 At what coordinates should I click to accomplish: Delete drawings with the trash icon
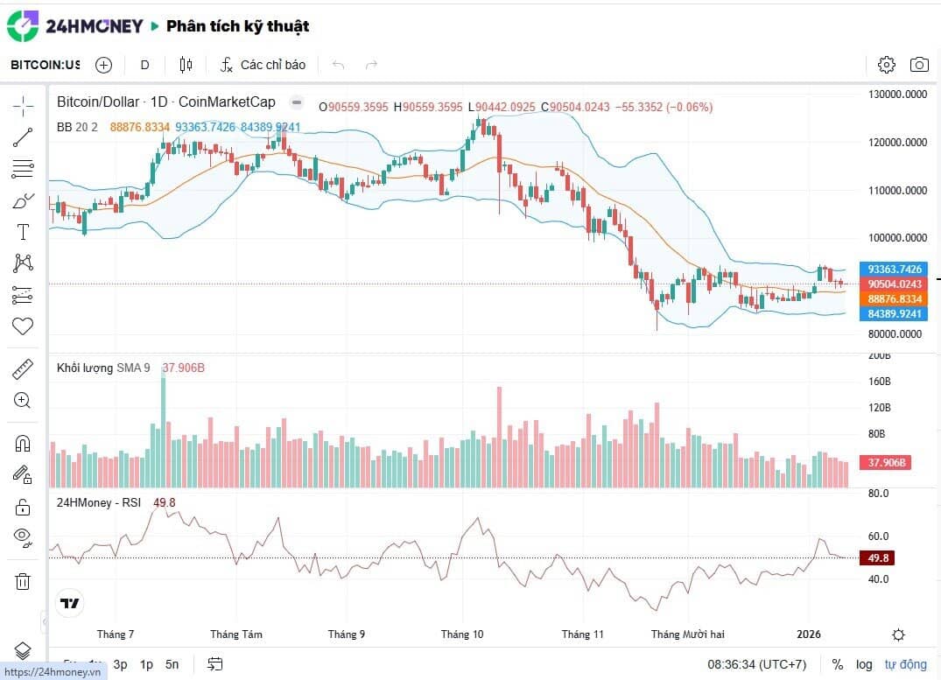[23, 581]
